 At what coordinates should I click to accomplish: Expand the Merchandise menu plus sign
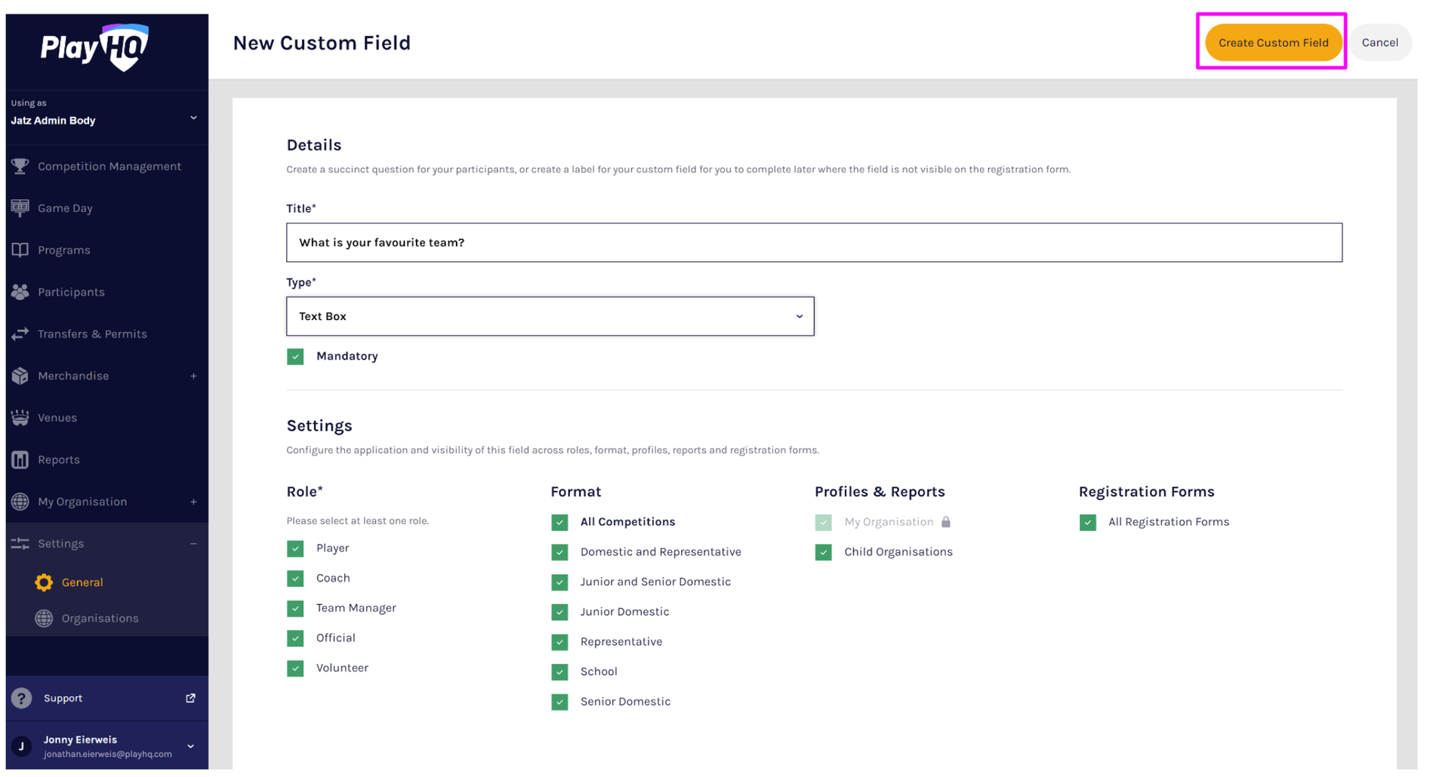click(194, 376)
